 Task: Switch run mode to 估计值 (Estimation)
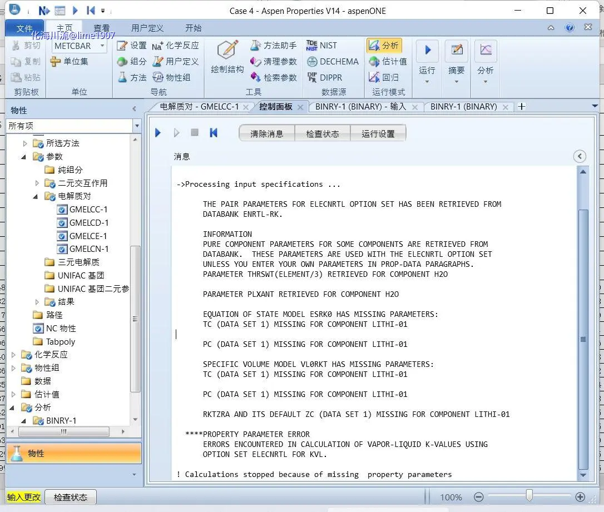pyautogui.click(x=388, y=62)
